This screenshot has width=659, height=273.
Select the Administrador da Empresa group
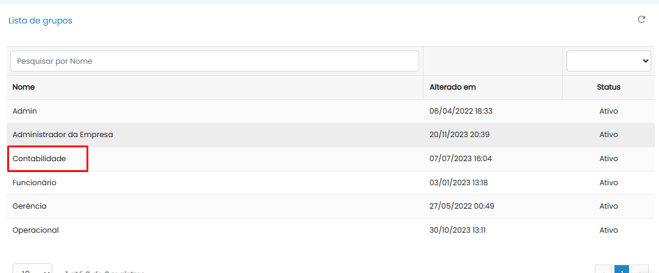point(330,135)
